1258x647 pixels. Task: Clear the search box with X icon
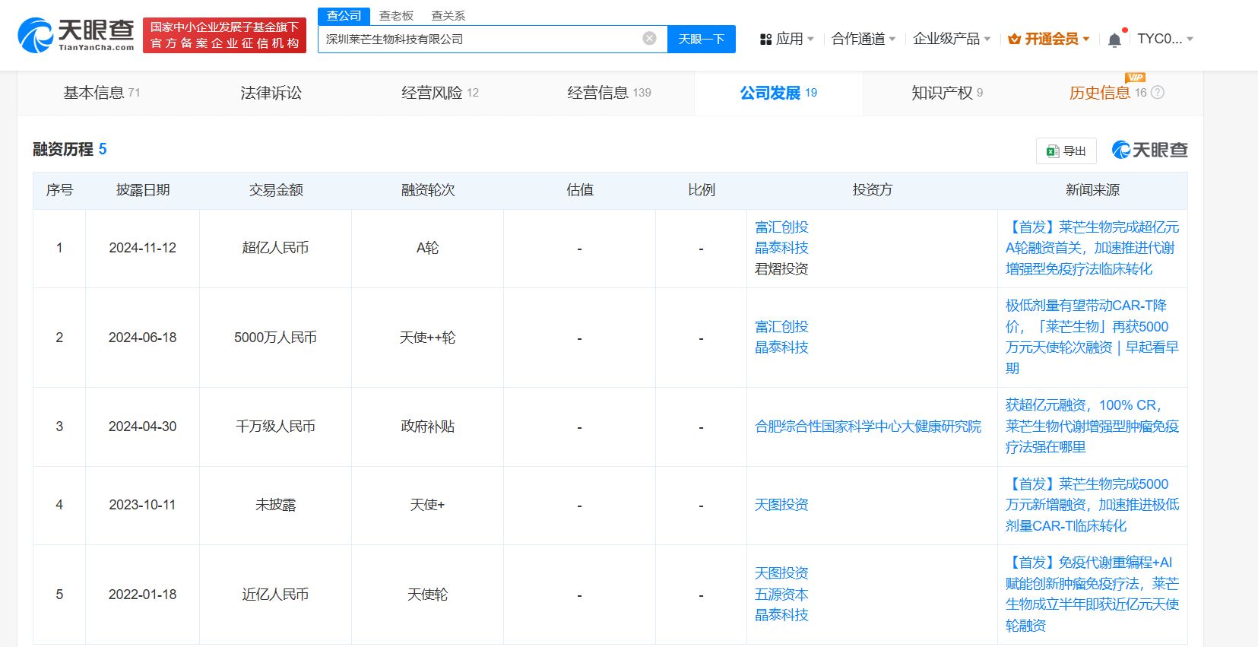coord(649,39)
